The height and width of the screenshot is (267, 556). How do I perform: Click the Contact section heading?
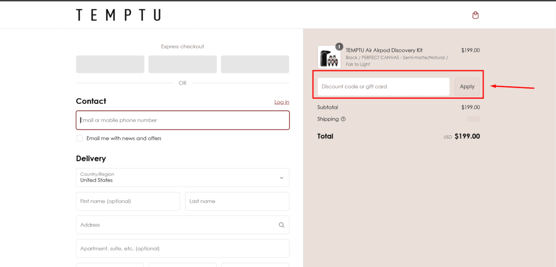click(x=91, y=101)
